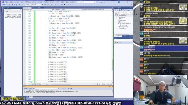Click code line 142 'TextBox tb1 = new TextBox();'

(x=62, y=28)
